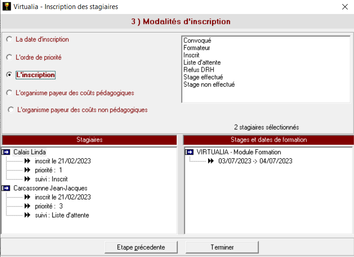Viewport: 354px width, 257px height.
Task: Click double-arrow icon next to 'suivi : Liste d'attente'
Action: pos(27,215)
